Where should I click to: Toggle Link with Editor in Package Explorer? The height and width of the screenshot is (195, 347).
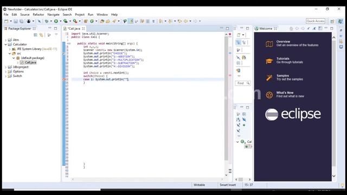(41, 35)
